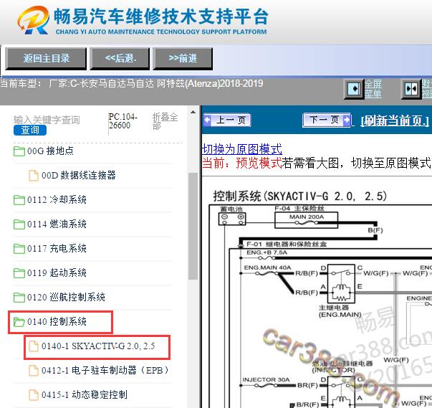This screenshot has width=432, height=408.
Task: Go to previous page with 上一页
Action: (226, 120)
